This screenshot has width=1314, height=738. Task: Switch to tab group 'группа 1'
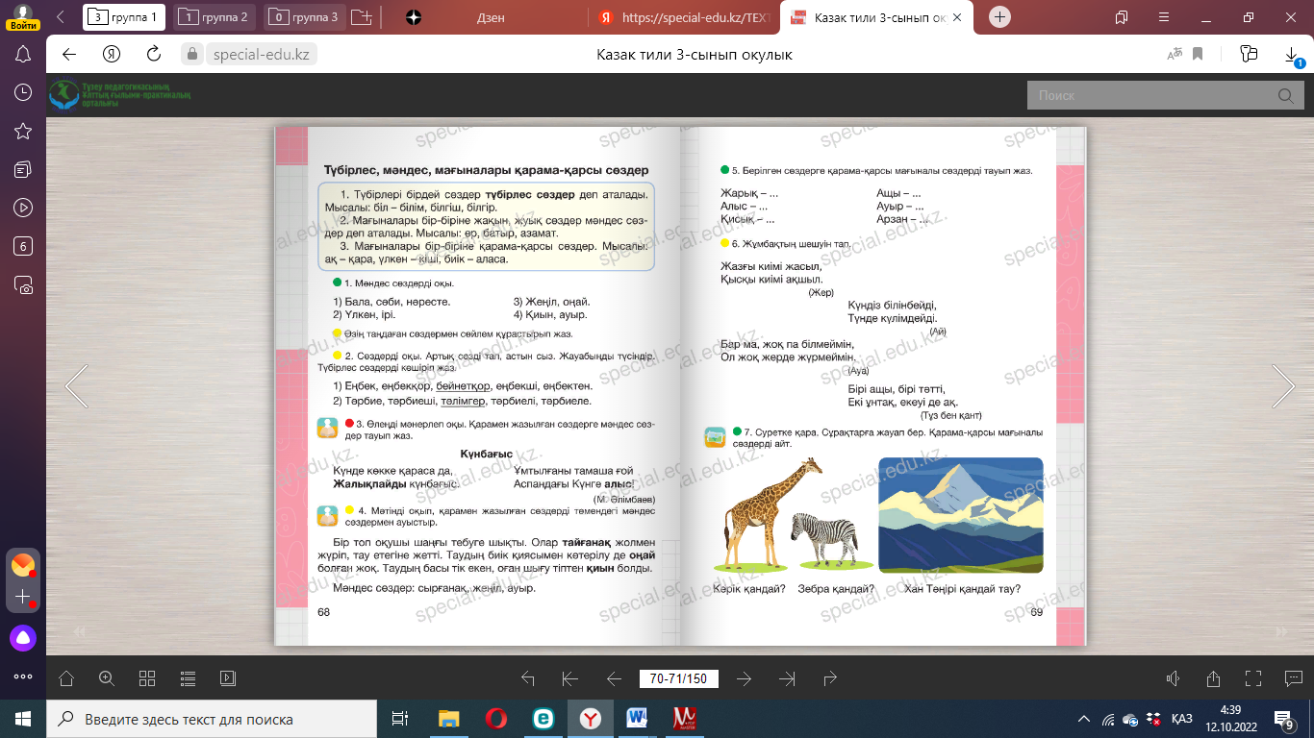[x=124, y=17]
